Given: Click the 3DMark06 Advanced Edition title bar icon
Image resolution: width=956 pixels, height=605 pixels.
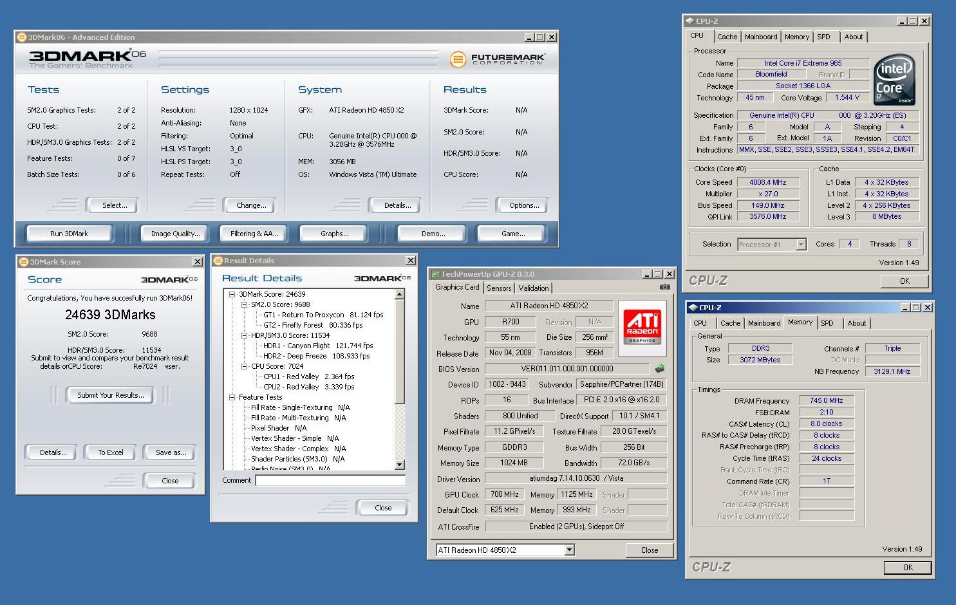Looking at the screenshot, I should 21,37.
